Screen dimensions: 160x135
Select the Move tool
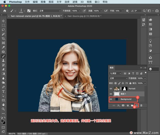click(3, 21)
